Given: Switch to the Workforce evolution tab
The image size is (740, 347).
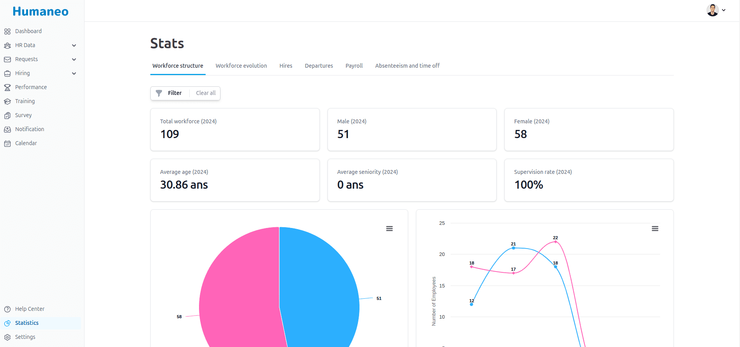Looking at the screenshot, I should click(x=241, y=66).
